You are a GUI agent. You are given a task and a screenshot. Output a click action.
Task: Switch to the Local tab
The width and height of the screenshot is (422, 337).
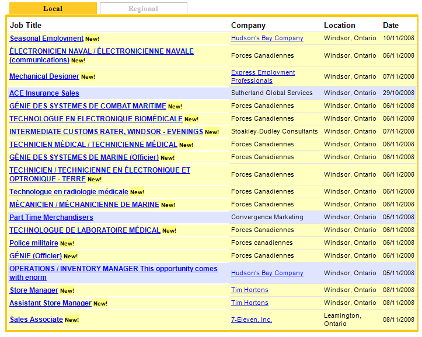(x=53, y=8)
